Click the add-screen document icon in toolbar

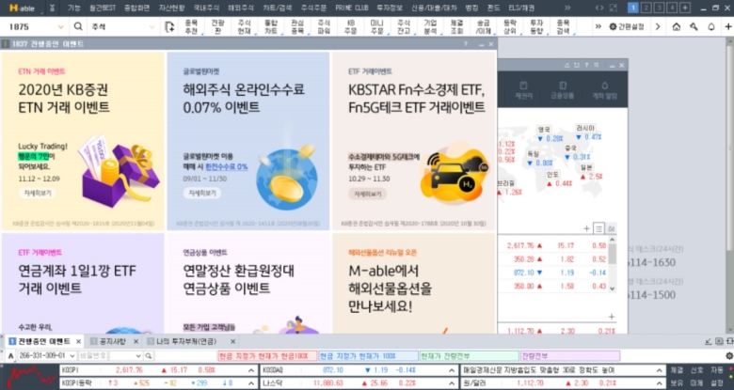pyautogui.click(x=169, y=27)
